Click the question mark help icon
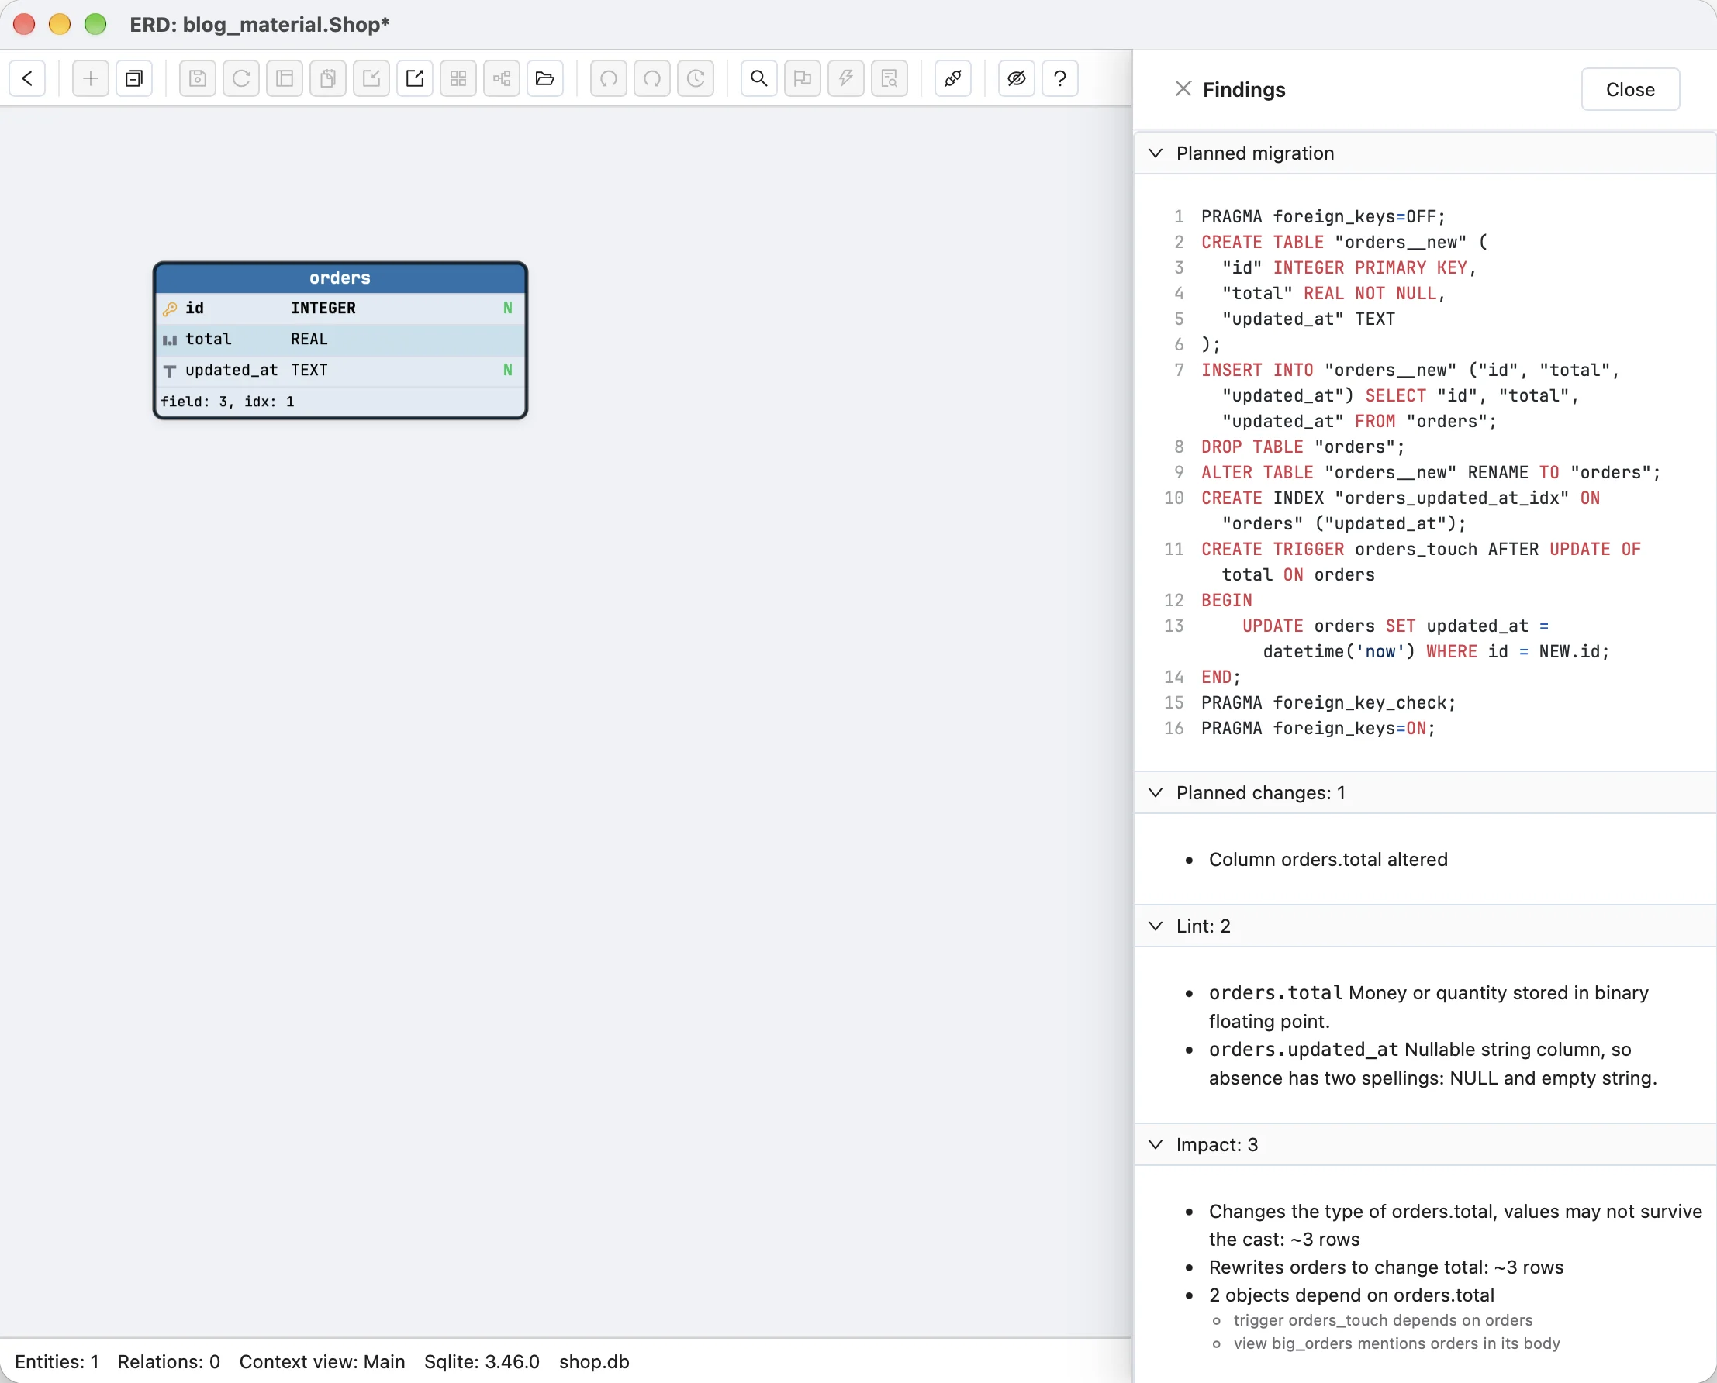 [1059, 78]
